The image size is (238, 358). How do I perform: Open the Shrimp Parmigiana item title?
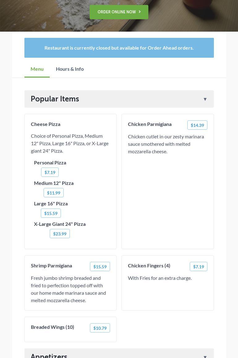point(51,266)
